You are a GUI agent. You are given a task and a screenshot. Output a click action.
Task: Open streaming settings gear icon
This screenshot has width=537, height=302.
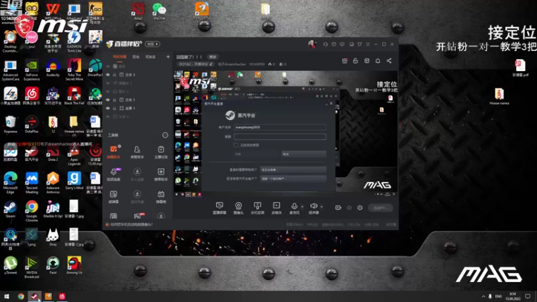(x=360, y=207)
